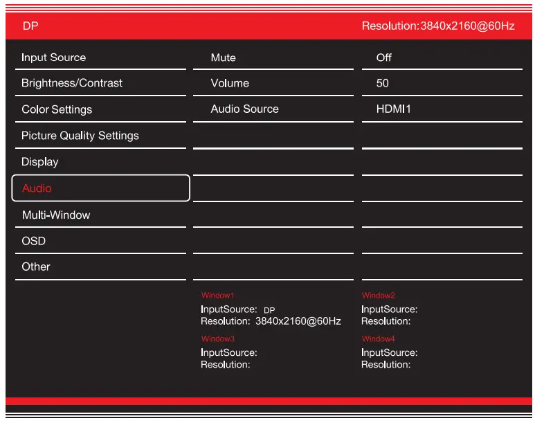Image resolution: width=535 pixels, height=423 pixels.
Task: Click Resolution label under Window2
Action: (386, 321)
